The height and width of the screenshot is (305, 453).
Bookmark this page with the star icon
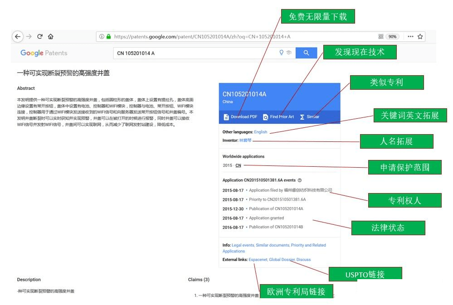[420, 37]
